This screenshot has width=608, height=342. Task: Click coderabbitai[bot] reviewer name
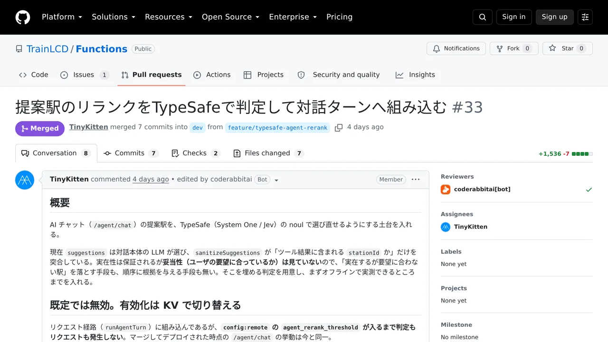click(x=482, y=190)
